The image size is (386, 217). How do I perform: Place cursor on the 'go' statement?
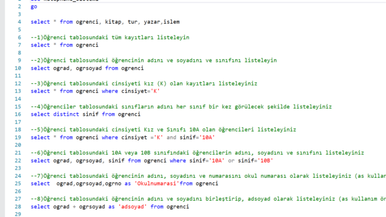coord(34,7)
